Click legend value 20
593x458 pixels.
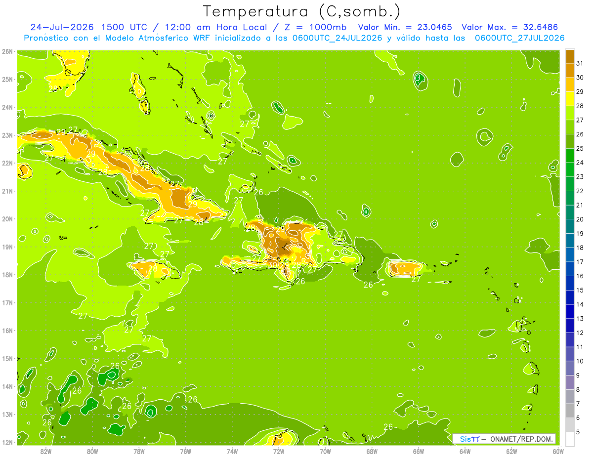(x=580, y=219)
